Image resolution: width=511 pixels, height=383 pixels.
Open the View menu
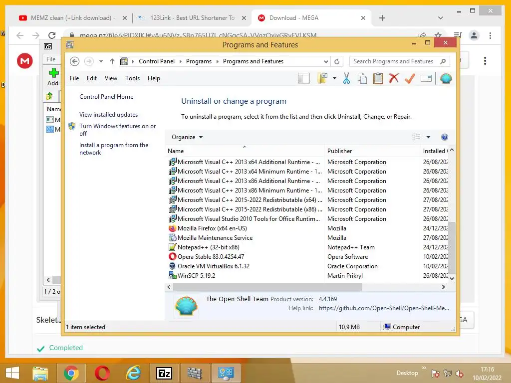(111, 78)
